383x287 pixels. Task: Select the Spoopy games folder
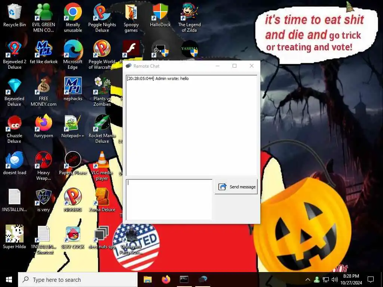click(x=131, y=18)
